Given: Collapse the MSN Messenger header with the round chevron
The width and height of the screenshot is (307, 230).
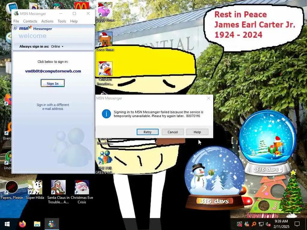Looking at the screenshot, I should (15, 28).
